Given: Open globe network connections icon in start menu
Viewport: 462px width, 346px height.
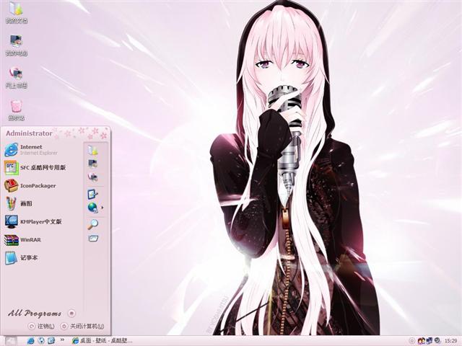Looking at the screenshot, I should click(x=93, y=208).
